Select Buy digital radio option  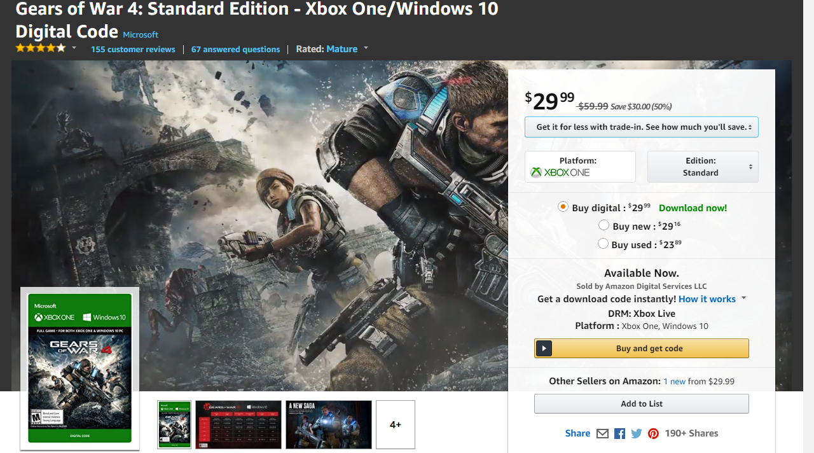coord(563,207)
